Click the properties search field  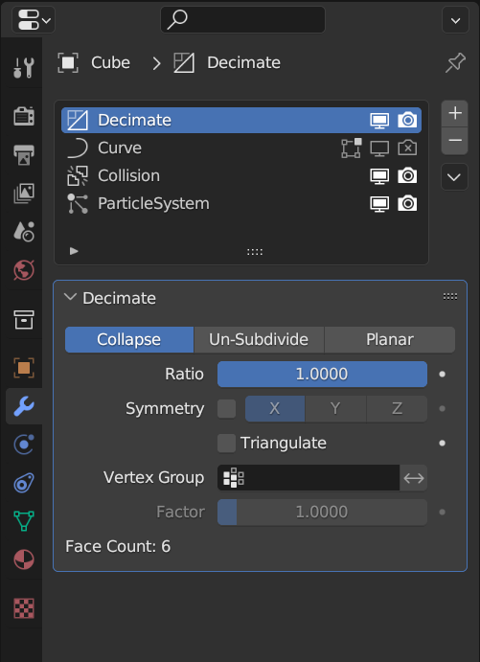[x=242, y=20]
